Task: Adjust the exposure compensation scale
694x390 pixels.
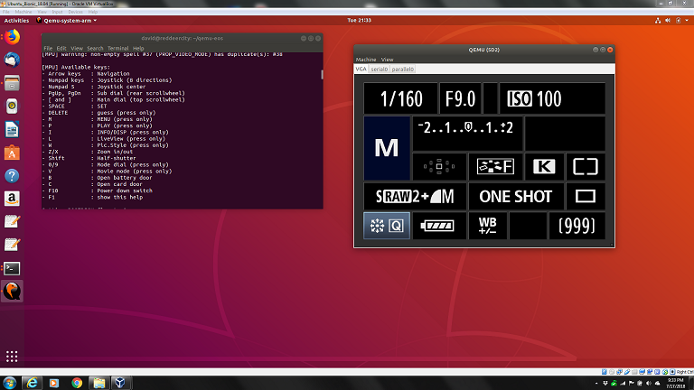Action: point(467,133)
